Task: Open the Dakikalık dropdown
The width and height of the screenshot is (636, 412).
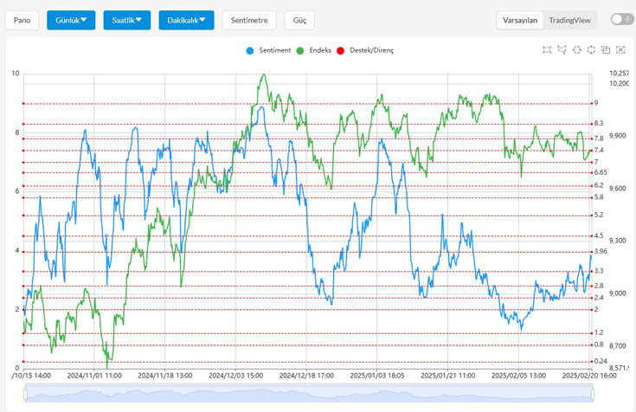Action: coord(186,20)
